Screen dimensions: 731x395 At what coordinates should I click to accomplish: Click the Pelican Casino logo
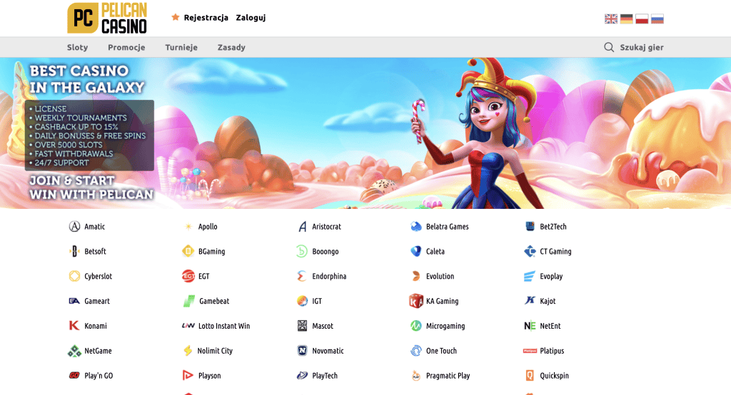[x=107, y=18]
